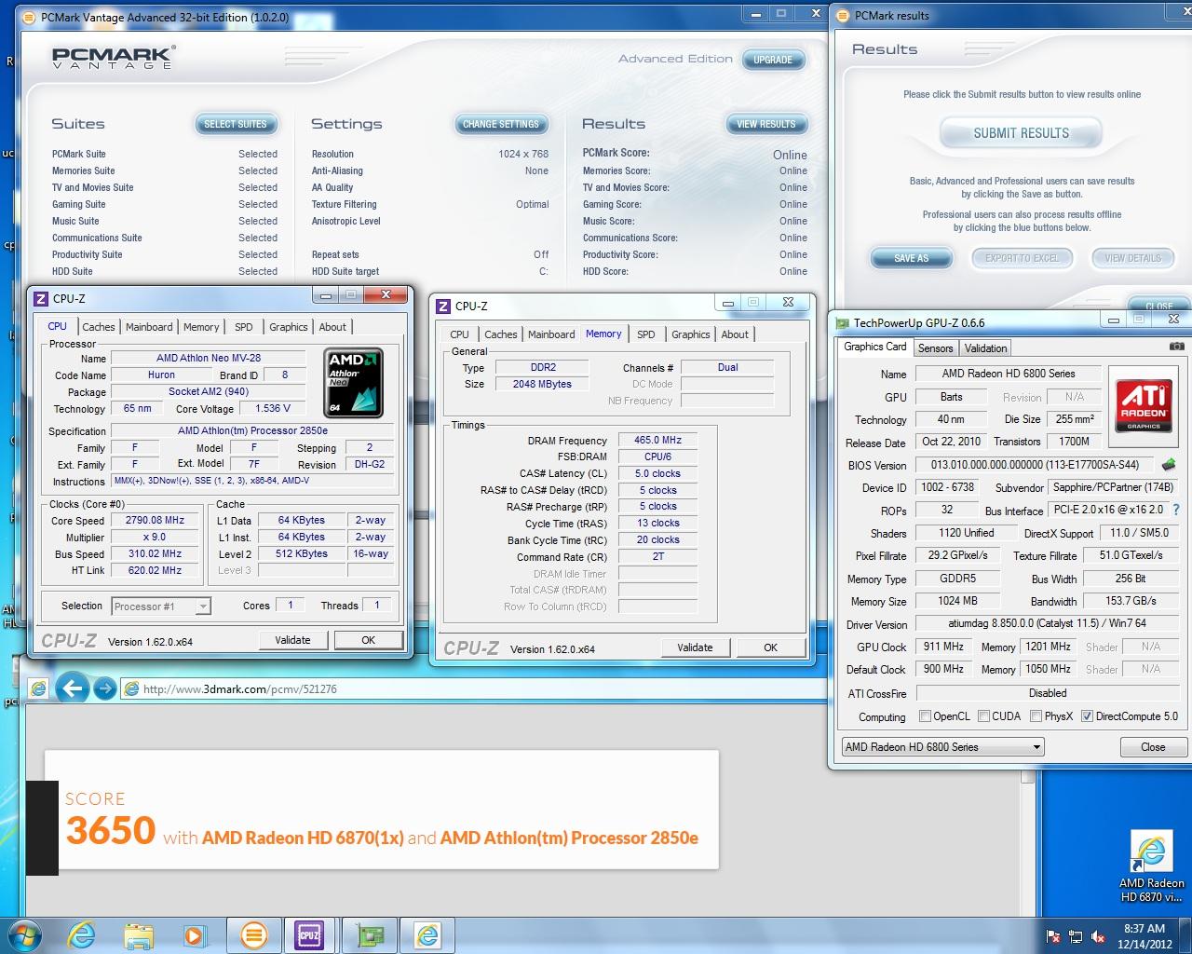The height and width of the screenshot is (954, 1192).
Task: Click the SAVE AS button in results
Action: [911, 258]
